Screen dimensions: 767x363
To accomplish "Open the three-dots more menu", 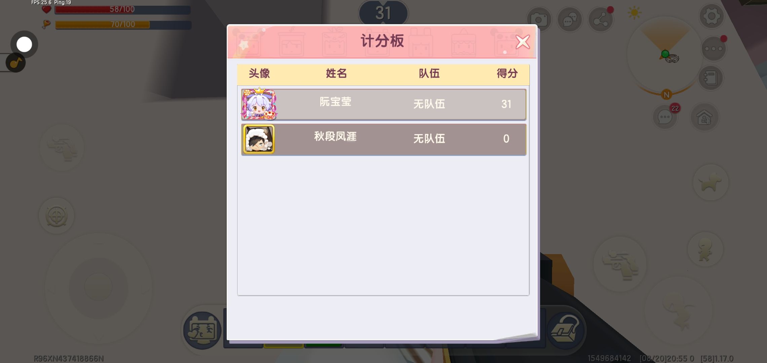I will [713, 48].
